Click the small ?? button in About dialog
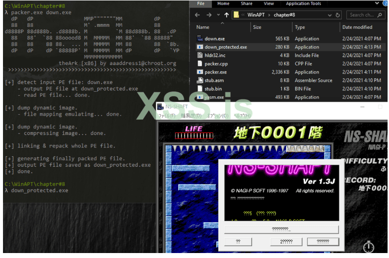This screenshot has width=389, height=258. pos(238,242)
